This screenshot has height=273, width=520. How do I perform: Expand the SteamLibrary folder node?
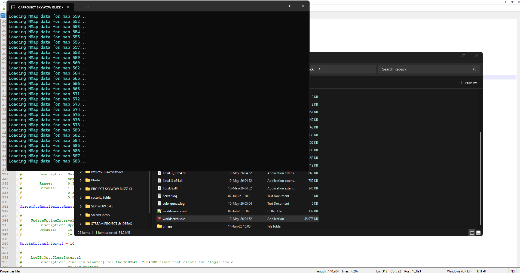pyautogui.click(x=81, y=215)
